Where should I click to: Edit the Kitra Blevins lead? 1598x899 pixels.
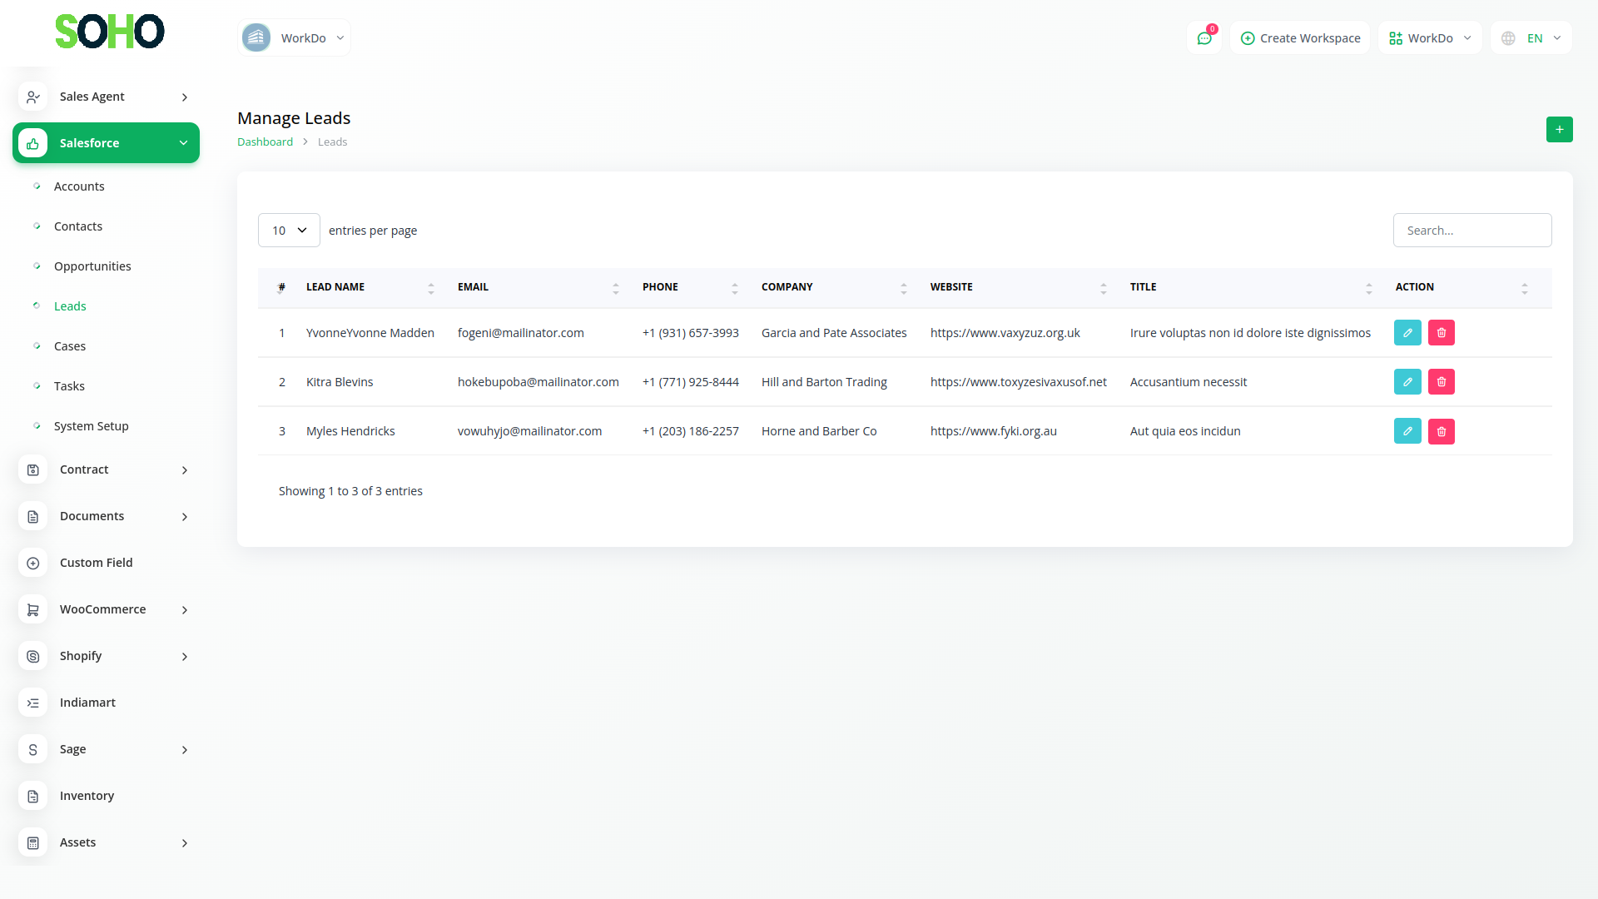coord(1407,382)
